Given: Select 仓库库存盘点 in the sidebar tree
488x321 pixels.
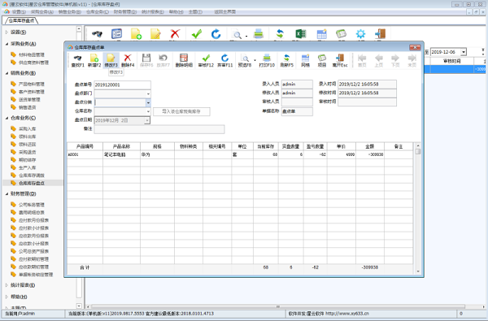Looking at the screenshot, I should pyautogui.click(x=32, y=183).
